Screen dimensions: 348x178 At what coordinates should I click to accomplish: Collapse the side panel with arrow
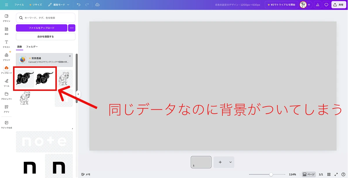coord(78,94)
